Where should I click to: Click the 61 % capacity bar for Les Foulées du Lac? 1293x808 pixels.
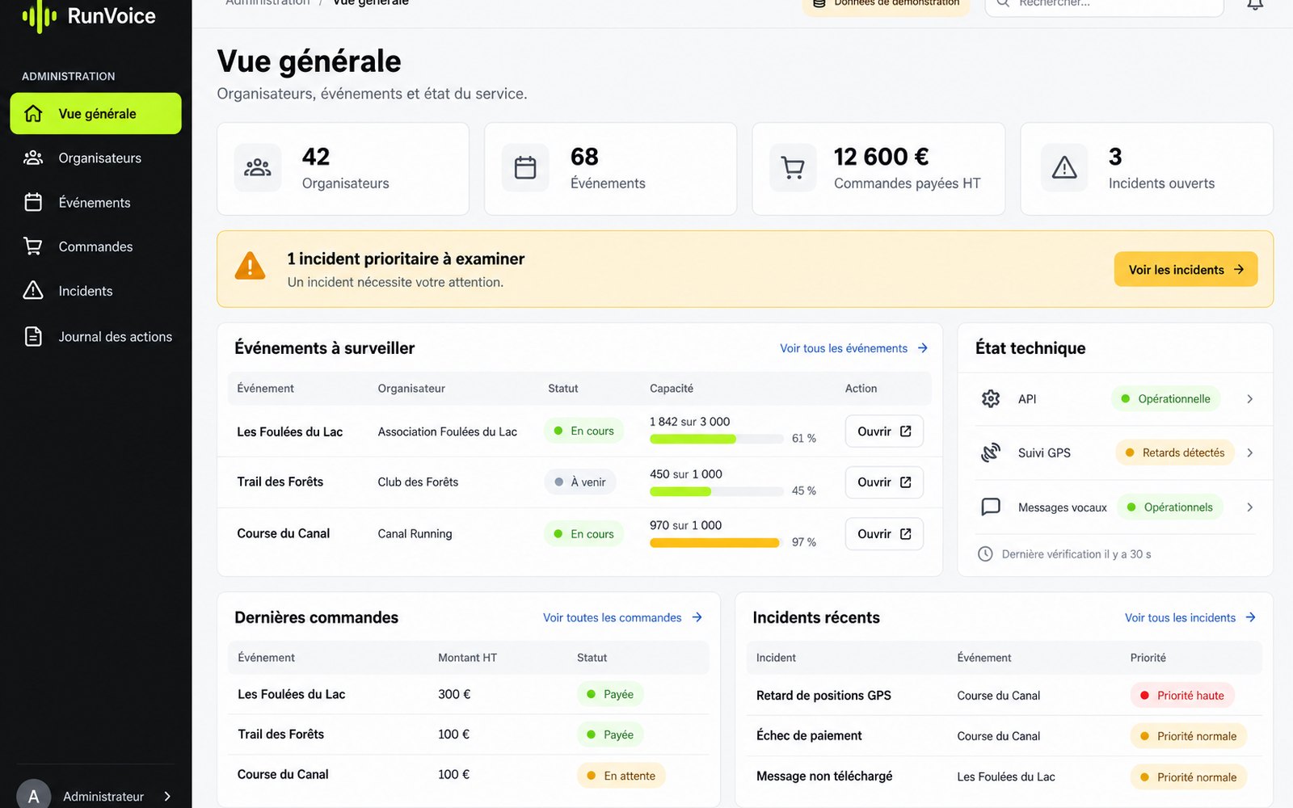[717, 439]
